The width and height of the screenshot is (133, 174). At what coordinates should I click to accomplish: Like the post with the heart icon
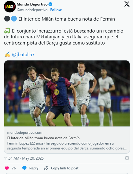click(x=7, y=168)
